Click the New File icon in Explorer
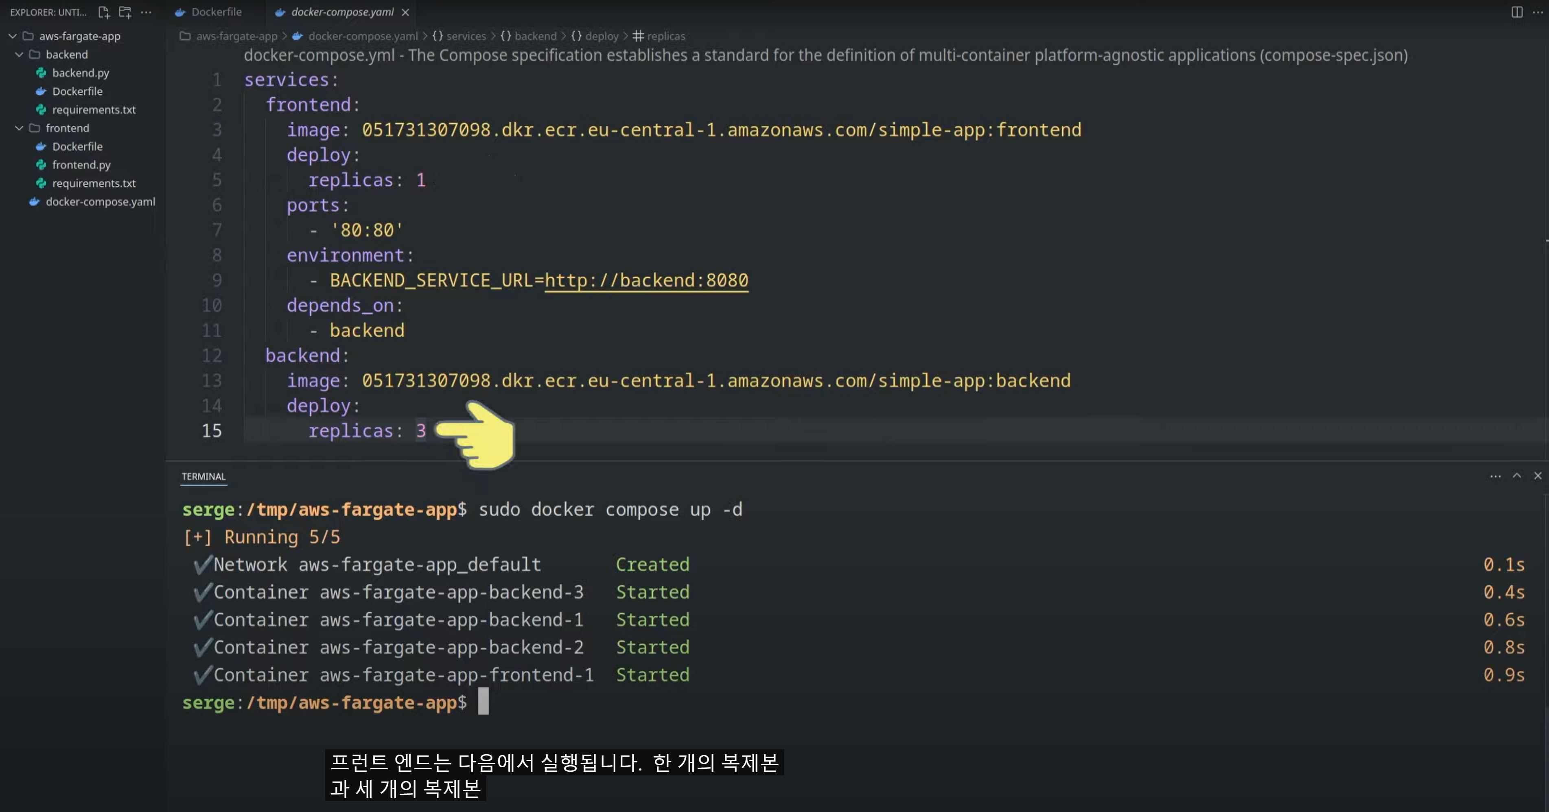The width and height of the screenshot is (1549, 812). pyautogui.click(x=103, y=12)
